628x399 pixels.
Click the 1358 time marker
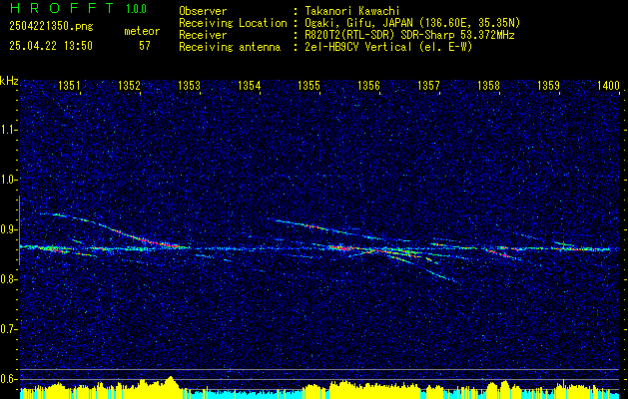[x=489, y=85]
